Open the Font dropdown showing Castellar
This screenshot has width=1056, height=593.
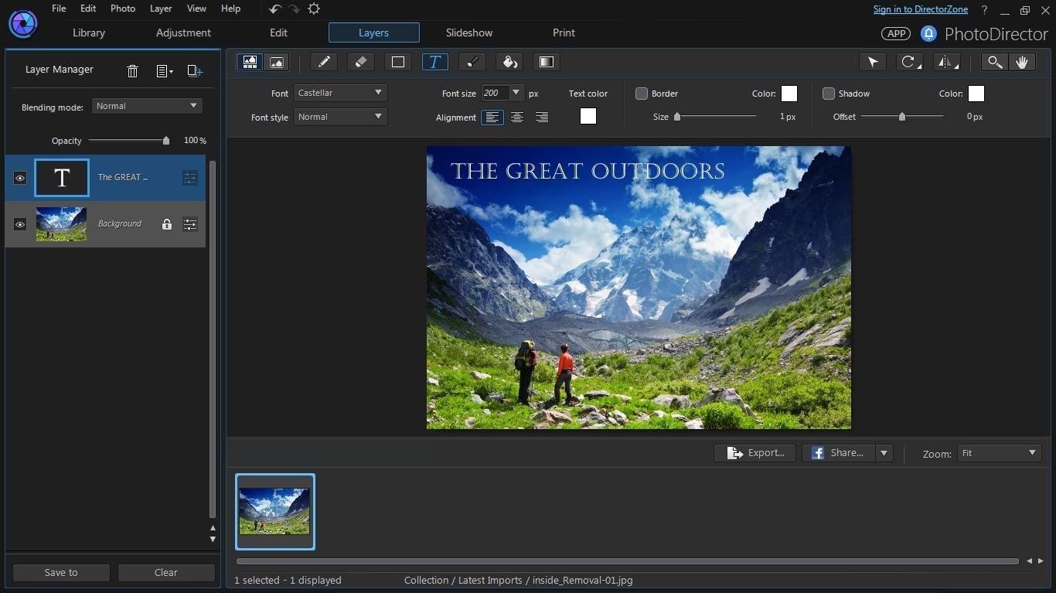[340, 92]
